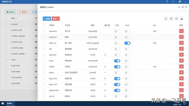189x106 pixels.
Task: Select rt_api_params in the table list
Action: [17, 77]
